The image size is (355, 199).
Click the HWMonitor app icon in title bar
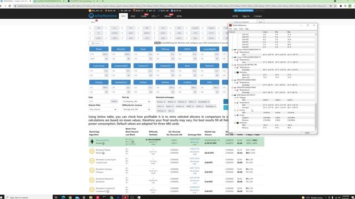231,25
